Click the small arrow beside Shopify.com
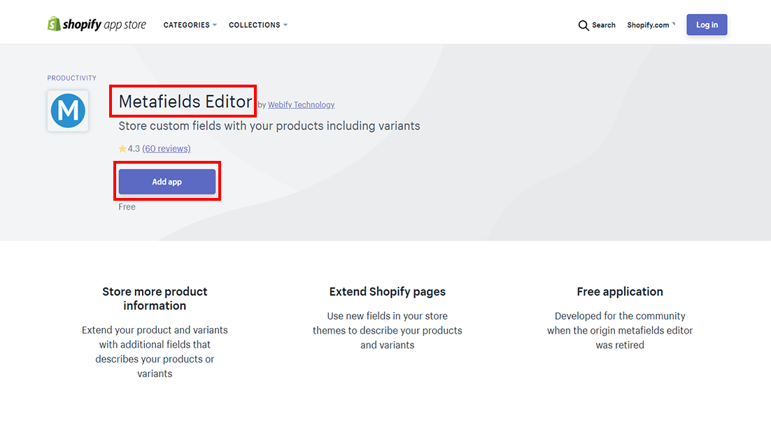This screenshot has height=426, width=771. pyautogui.click(x=674, y=24)
